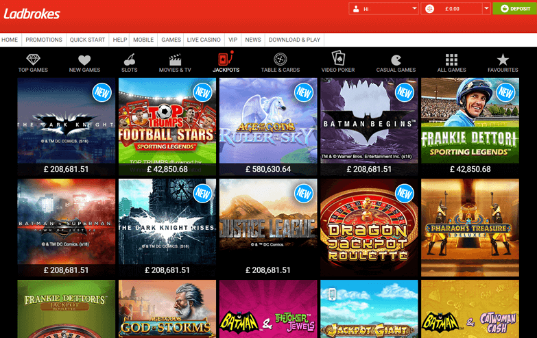The image size is (537, 338).
Task: Click the Ladbrokes logo
Action: coord(32,14)
